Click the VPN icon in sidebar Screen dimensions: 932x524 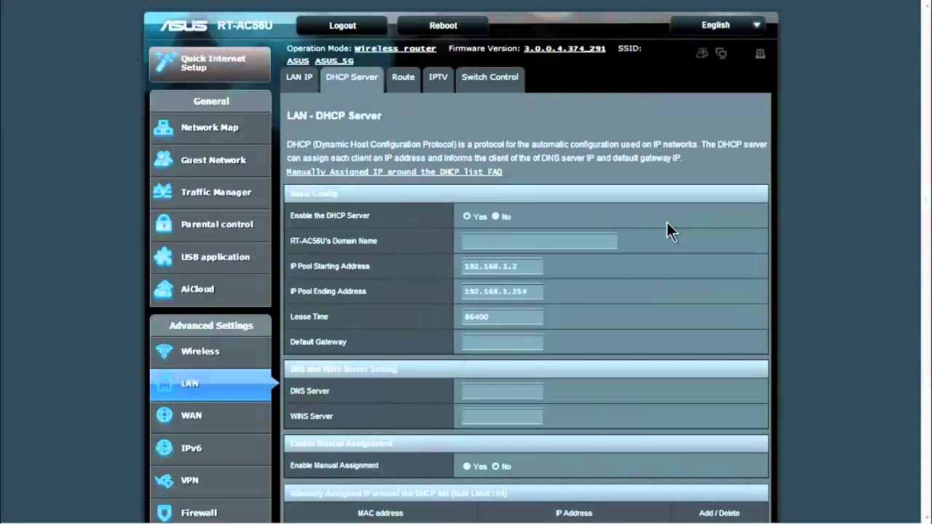coord(165,480)
